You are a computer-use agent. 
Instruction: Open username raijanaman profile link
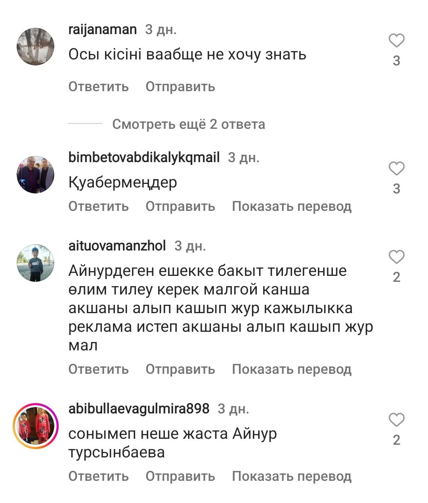[103, 29]
